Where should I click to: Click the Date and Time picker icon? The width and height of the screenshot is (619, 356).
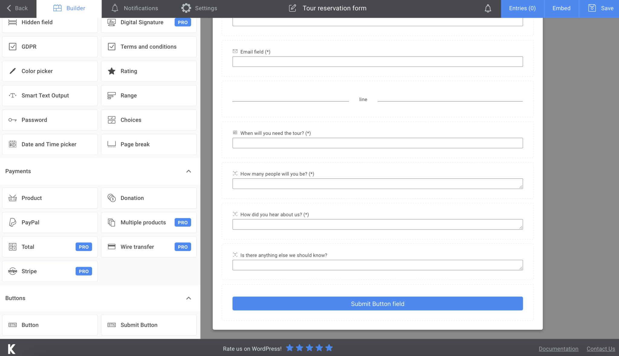click(x=12, y=144)
